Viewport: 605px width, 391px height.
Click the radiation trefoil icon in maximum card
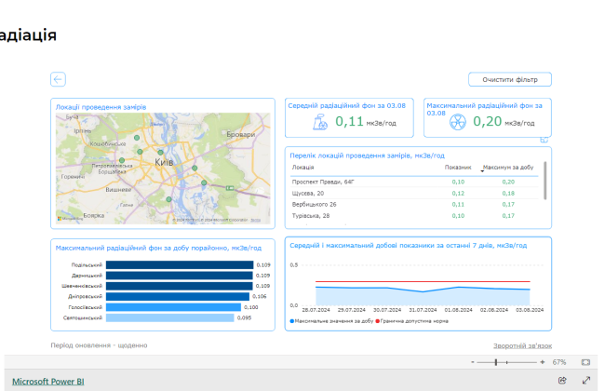(x=458, y=121)
